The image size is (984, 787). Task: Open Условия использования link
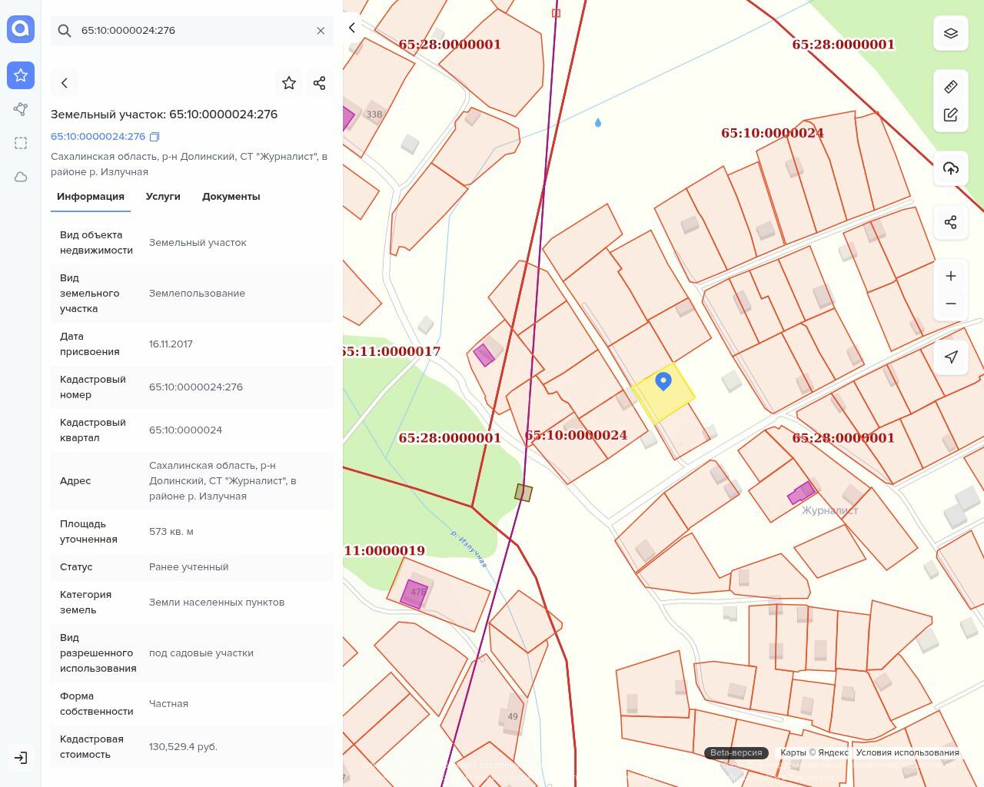click(x=907, y=752)
